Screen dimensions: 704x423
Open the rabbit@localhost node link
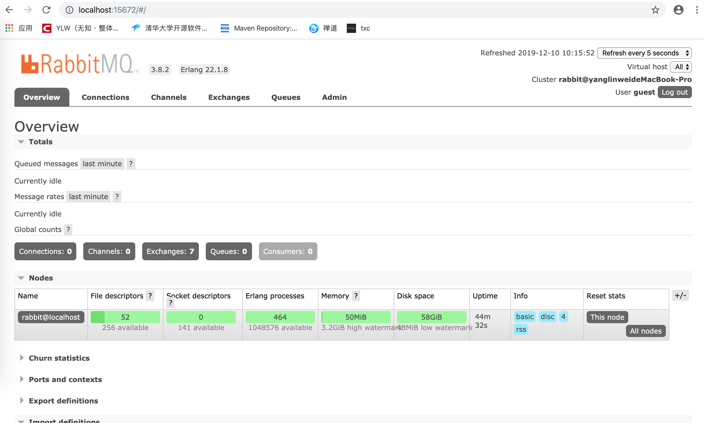pos(51,317)
